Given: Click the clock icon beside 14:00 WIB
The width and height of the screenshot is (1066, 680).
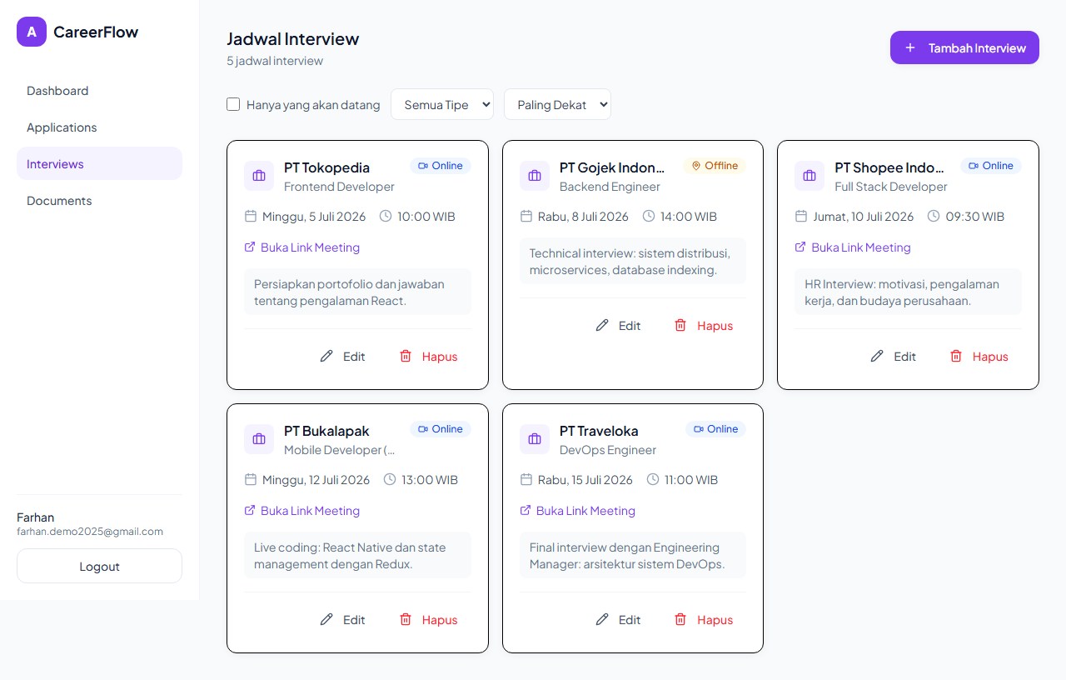Looking at the screenshot, I should point(649,216).
